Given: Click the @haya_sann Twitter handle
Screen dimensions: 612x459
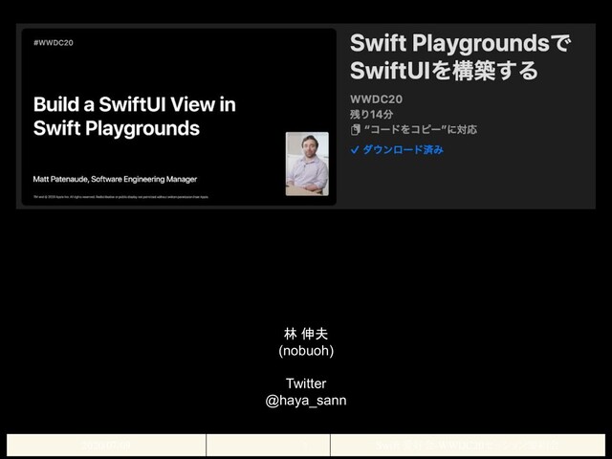Looking at the screenshot, I should (x=306, y=401).
